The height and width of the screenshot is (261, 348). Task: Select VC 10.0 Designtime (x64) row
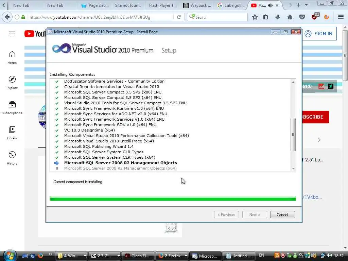(89, 130)
